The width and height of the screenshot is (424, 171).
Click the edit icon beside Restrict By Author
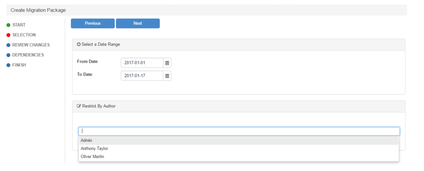coord(79,106)
